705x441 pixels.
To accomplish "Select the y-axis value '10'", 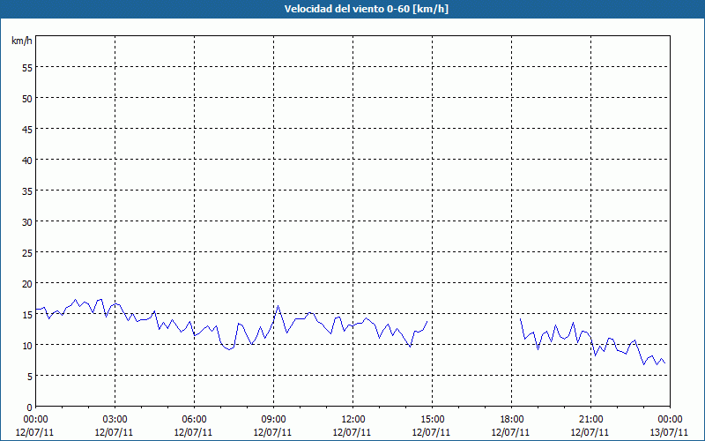I will point(27,346).
